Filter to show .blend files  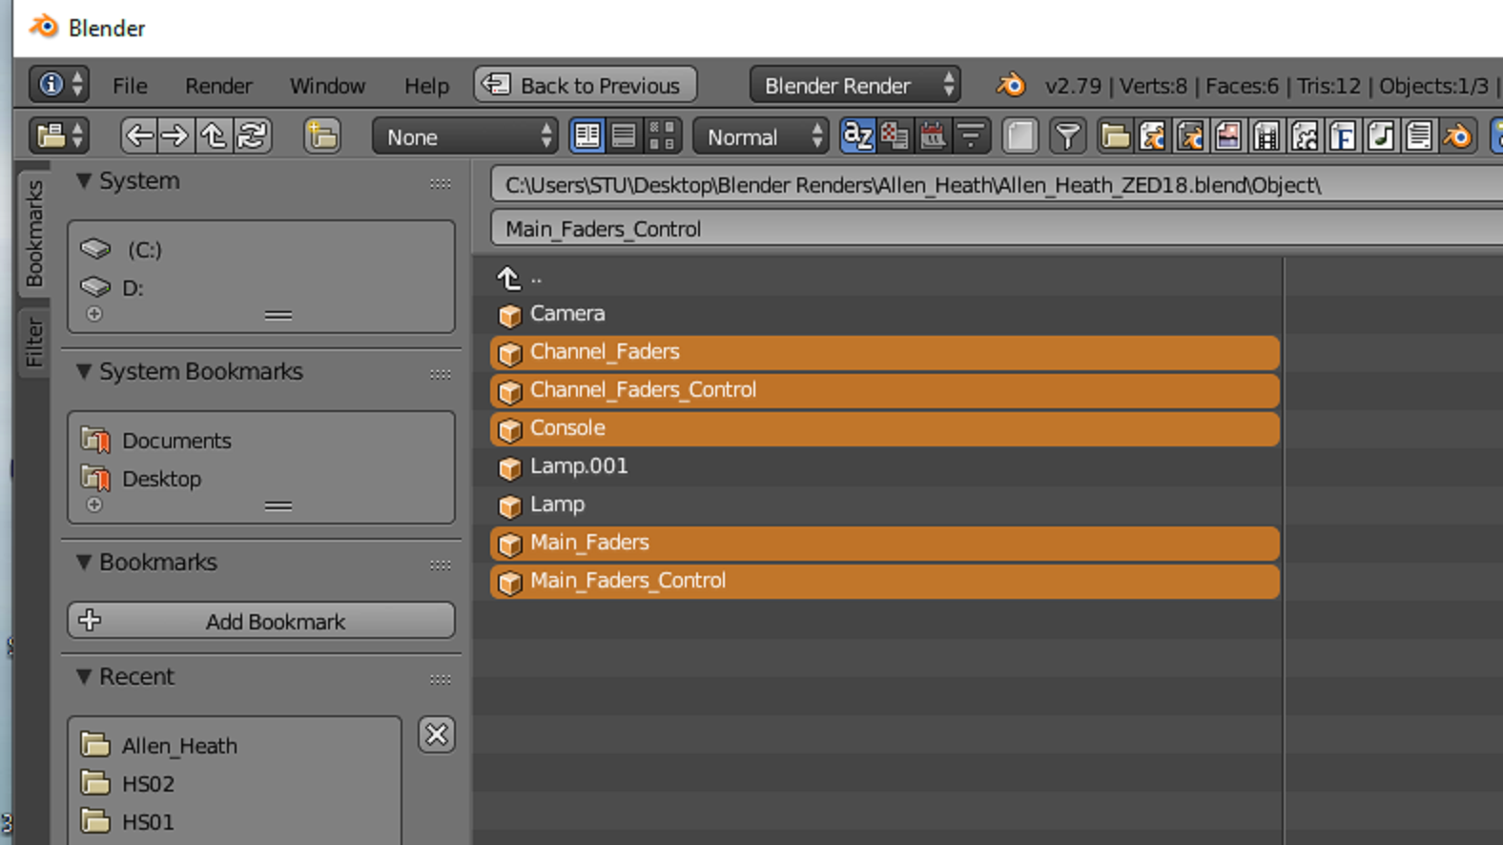click(x=1152, y=136)
